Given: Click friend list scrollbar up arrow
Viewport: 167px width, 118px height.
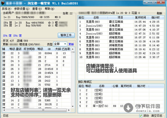Looking at the screenshot, I should point(73,49).
